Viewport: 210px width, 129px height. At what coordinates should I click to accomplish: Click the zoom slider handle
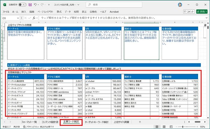pyautogui.click(x=183, y=127)
